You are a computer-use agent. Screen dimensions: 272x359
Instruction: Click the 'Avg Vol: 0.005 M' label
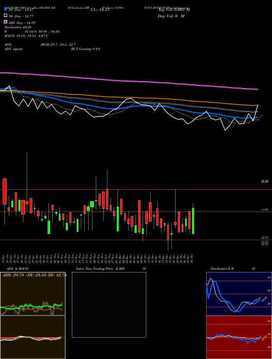point(174,10)
